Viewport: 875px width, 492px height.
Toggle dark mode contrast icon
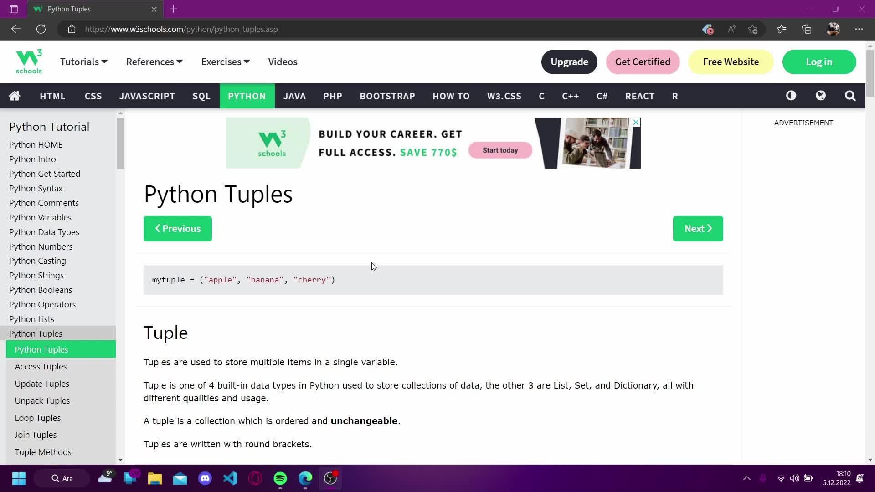[x=791, y=96]
